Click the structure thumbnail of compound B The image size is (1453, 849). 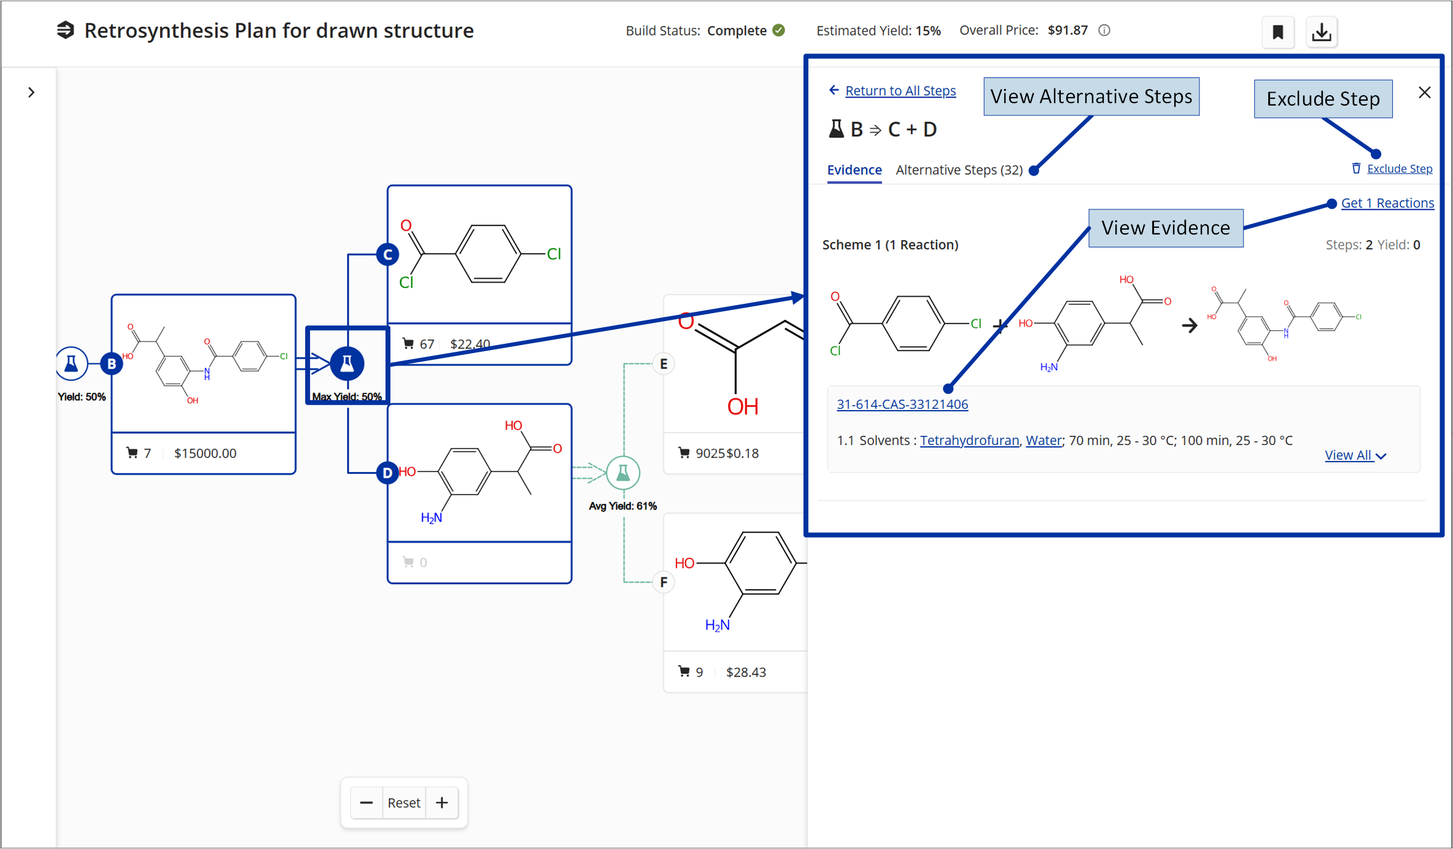click(x=204, y=363)
